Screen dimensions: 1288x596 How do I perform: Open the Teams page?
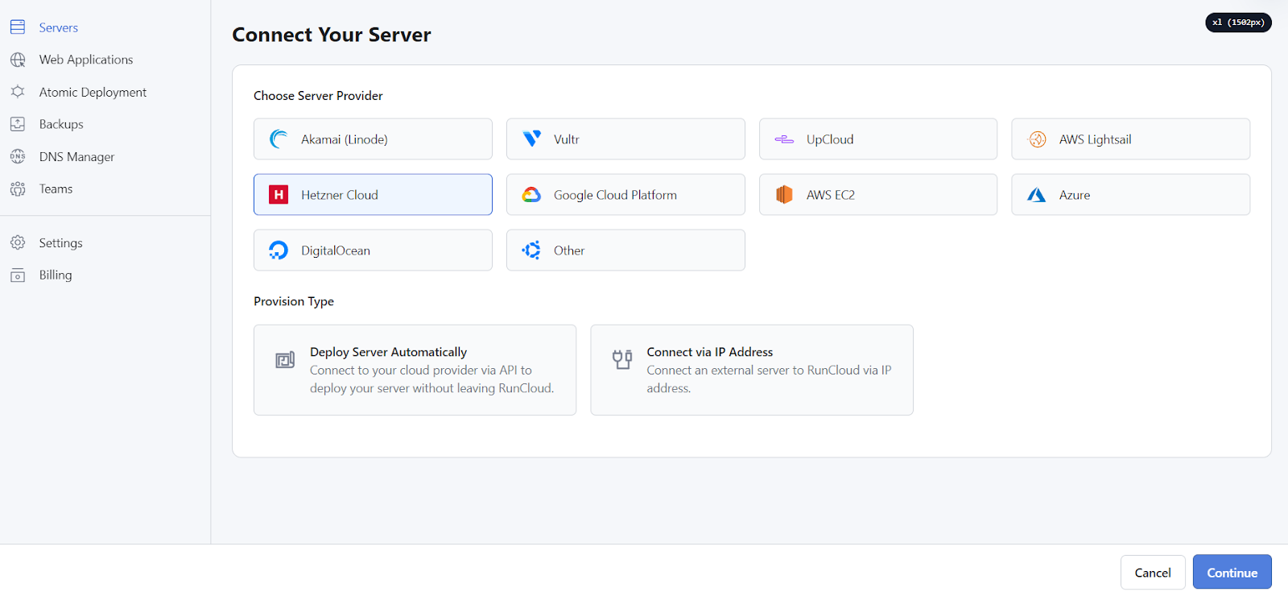point(56,188)
